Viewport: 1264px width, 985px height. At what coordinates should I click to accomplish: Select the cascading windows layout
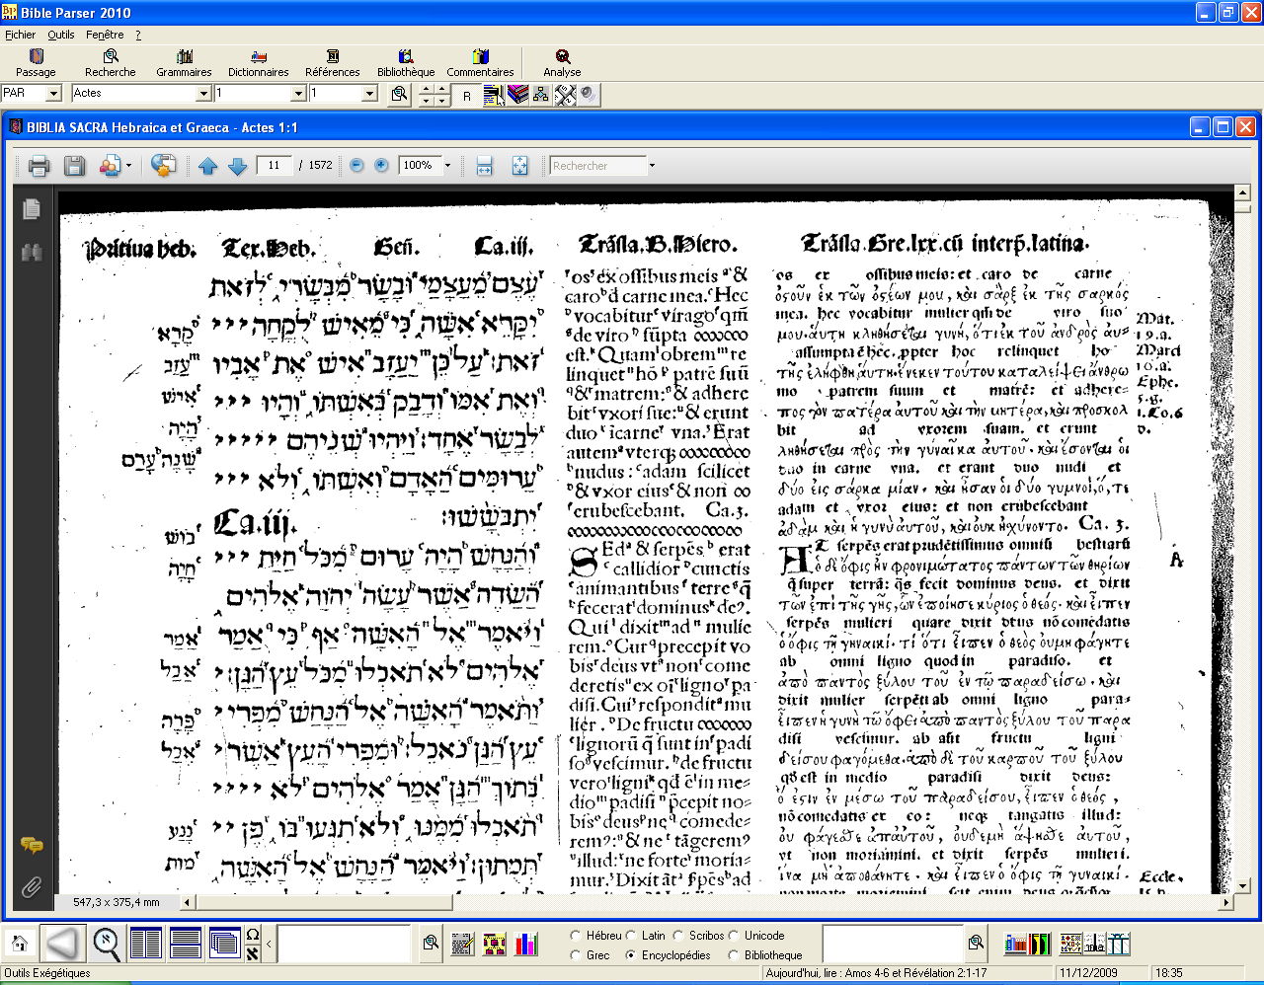click(224, 944)
